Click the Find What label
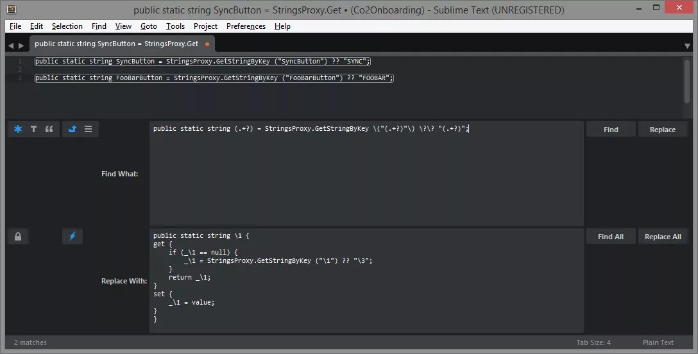The height and width of the screenshot is (354, 698). [120, 174]
